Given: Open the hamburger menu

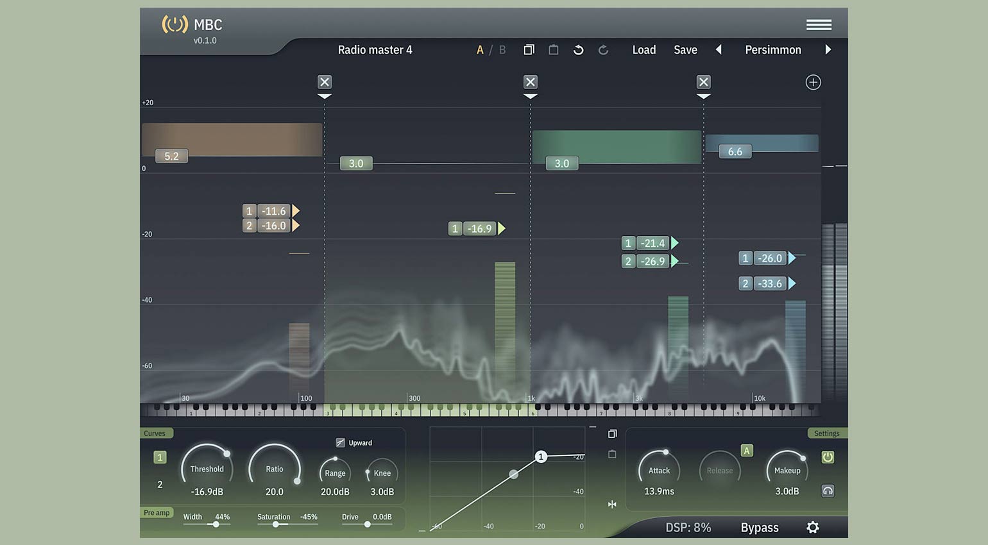Looking at the screenshot, I should click(819, 24).
